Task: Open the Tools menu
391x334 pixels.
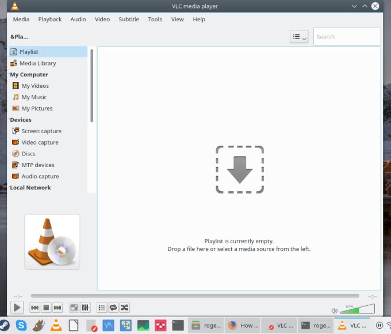Action: pos(155,19)
